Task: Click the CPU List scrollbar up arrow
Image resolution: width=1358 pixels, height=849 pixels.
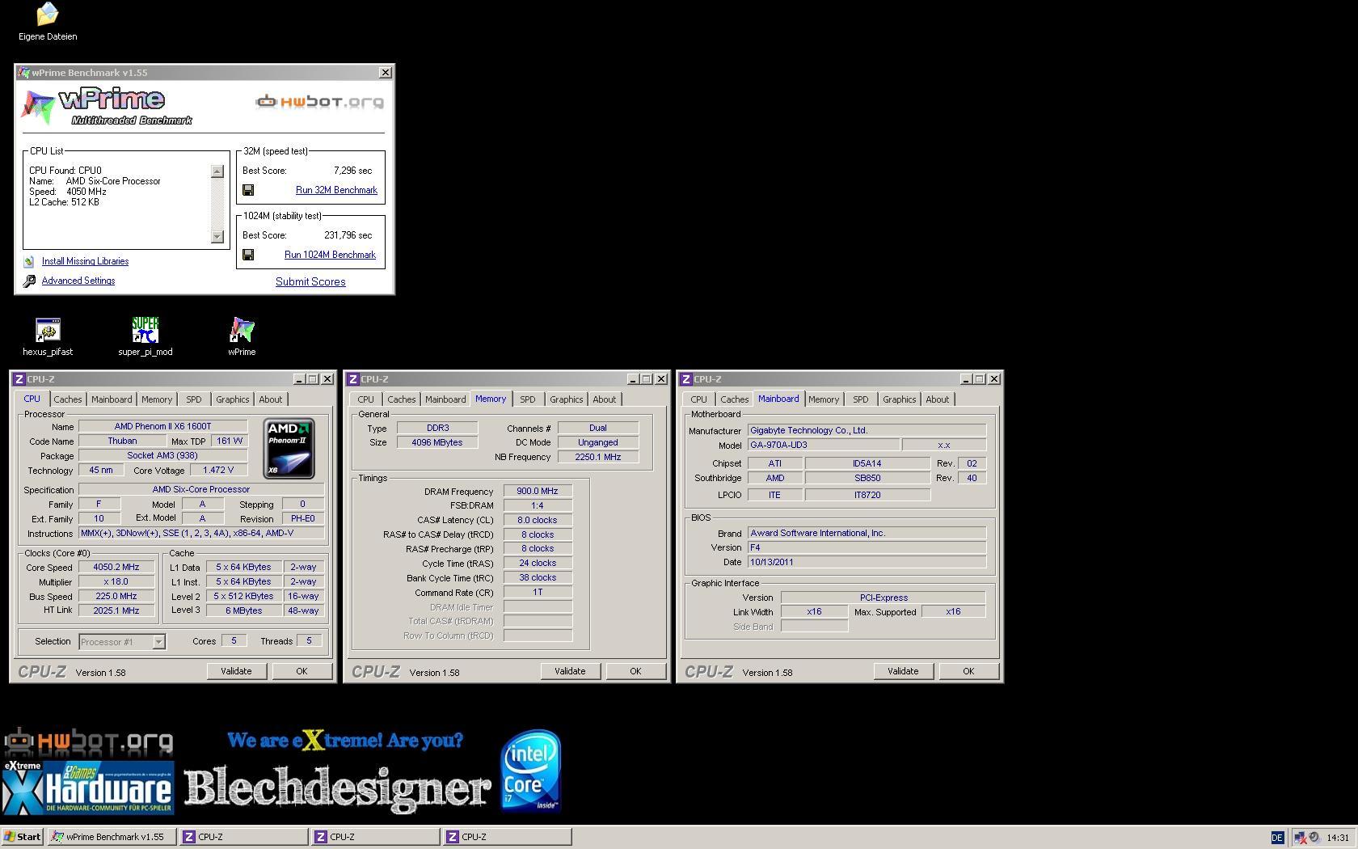Action: (217, 171)
